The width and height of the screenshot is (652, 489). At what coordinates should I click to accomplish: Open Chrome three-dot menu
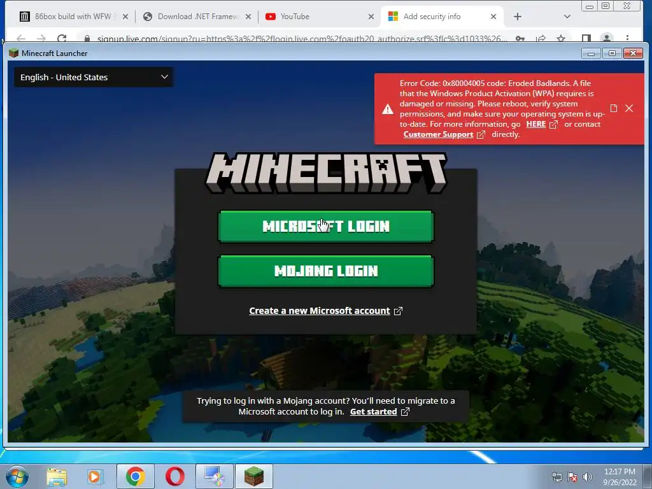[627, 39]
